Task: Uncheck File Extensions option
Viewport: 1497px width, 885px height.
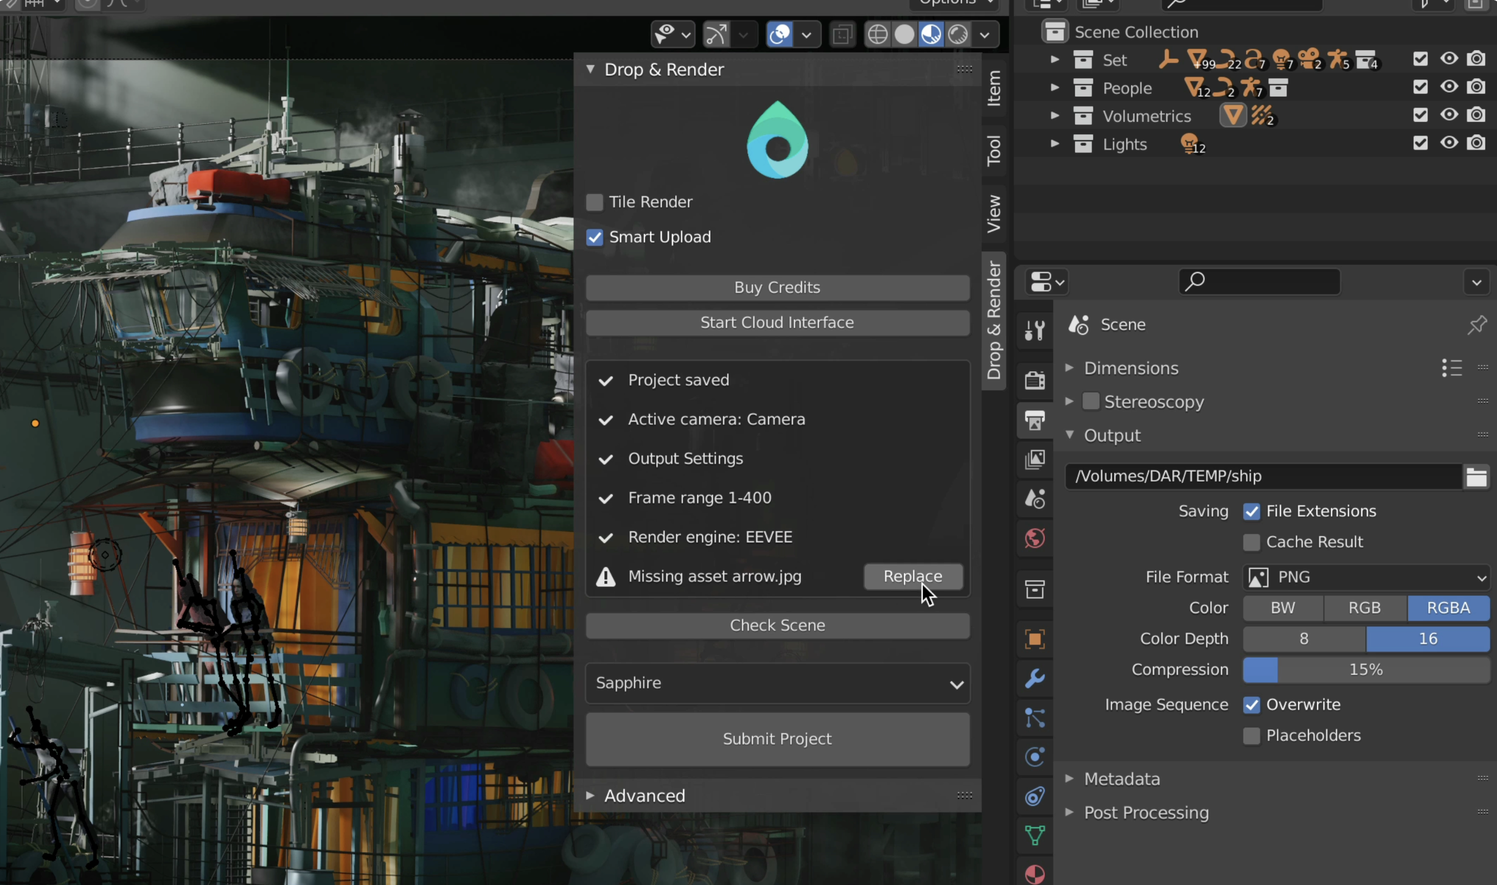Action: tap(1251, 511)
